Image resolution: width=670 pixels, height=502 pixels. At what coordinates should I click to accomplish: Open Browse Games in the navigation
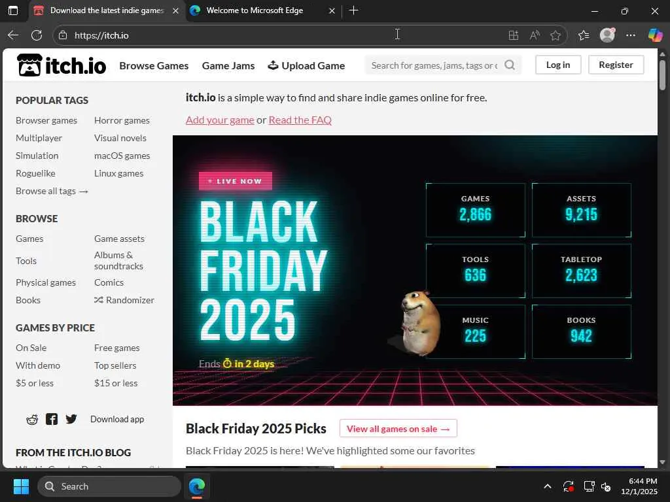click(x=154, y=66)
